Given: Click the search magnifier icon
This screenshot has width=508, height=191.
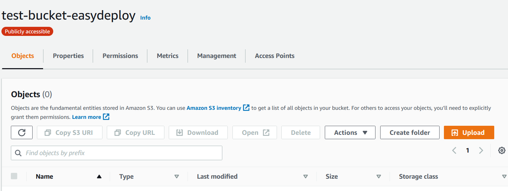Looking at the screenshot, I should point(18,153).
